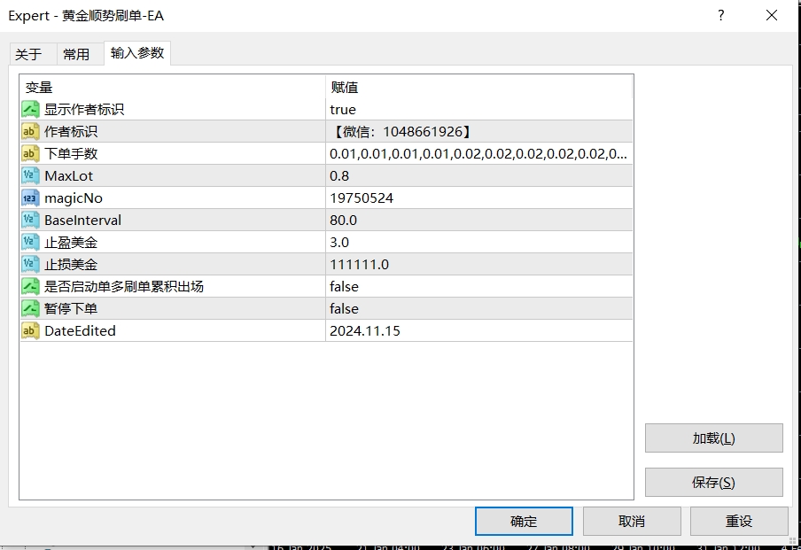
Task: Click the boolean icon beside 显示作者标识
Action: pyautogui.click(x=30, y=110)
